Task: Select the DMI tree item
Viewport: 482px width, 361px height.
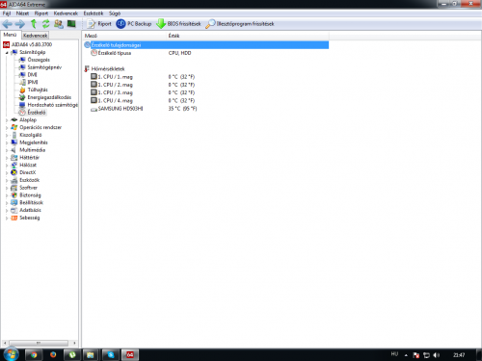Action: click(28, 74)
